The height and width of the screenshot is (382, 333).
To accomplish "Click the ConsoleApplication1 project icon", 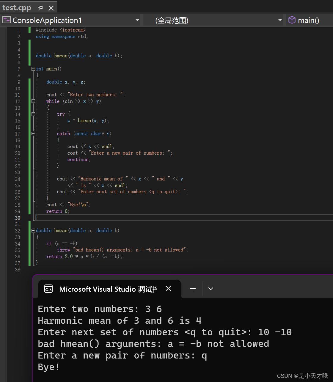I will click(6, 20).
